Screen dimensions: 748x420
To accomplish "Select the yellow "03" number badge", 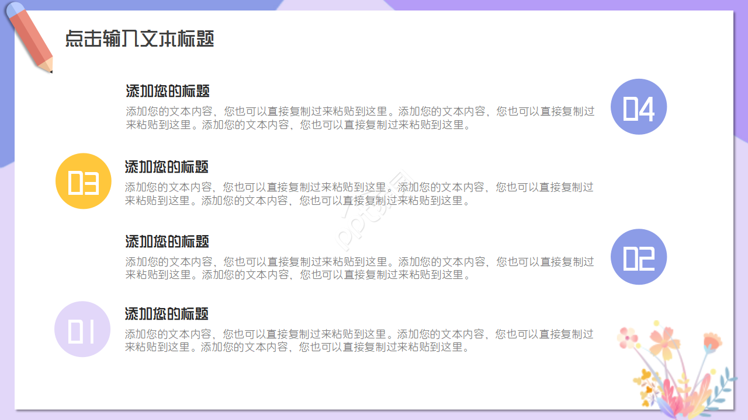I will 82,181.
